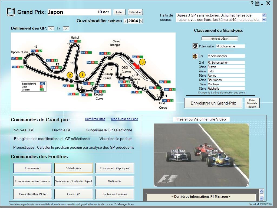Open the document notes icon
Image resolution: width=277 pixels, height=208 pixels.
tap(257, 3)
